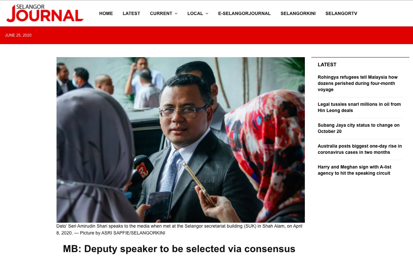Open the SELANGORTV link
This screenshot has height=257, width=413.
(x=341, y=13)
